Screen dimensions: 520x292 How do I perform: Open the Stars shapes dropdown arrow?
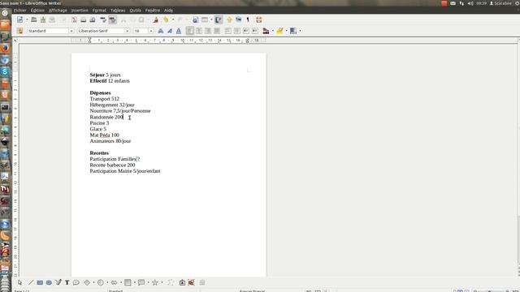pyautogui.click(x=162, y=282)
